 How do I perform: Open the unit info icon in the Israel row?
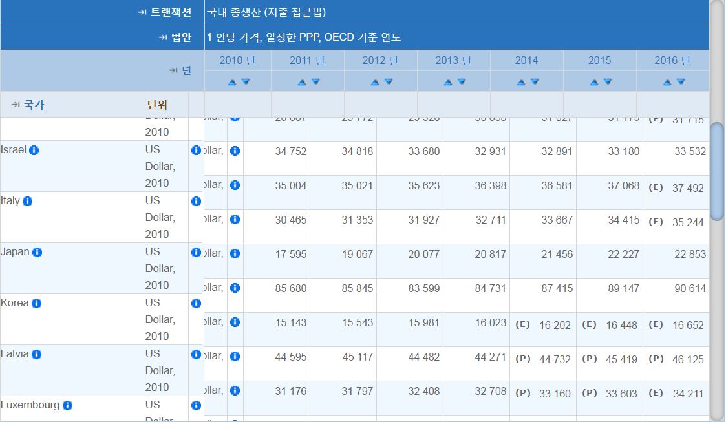(196, 151)
